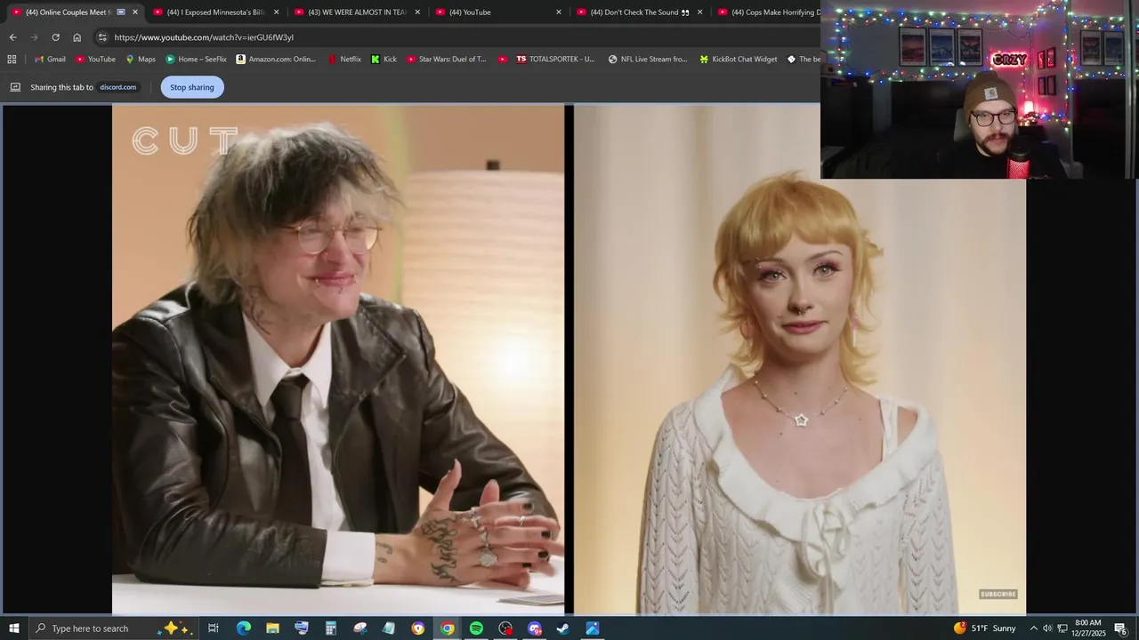Close the Online Couples Meet tab

click(135, 12)
